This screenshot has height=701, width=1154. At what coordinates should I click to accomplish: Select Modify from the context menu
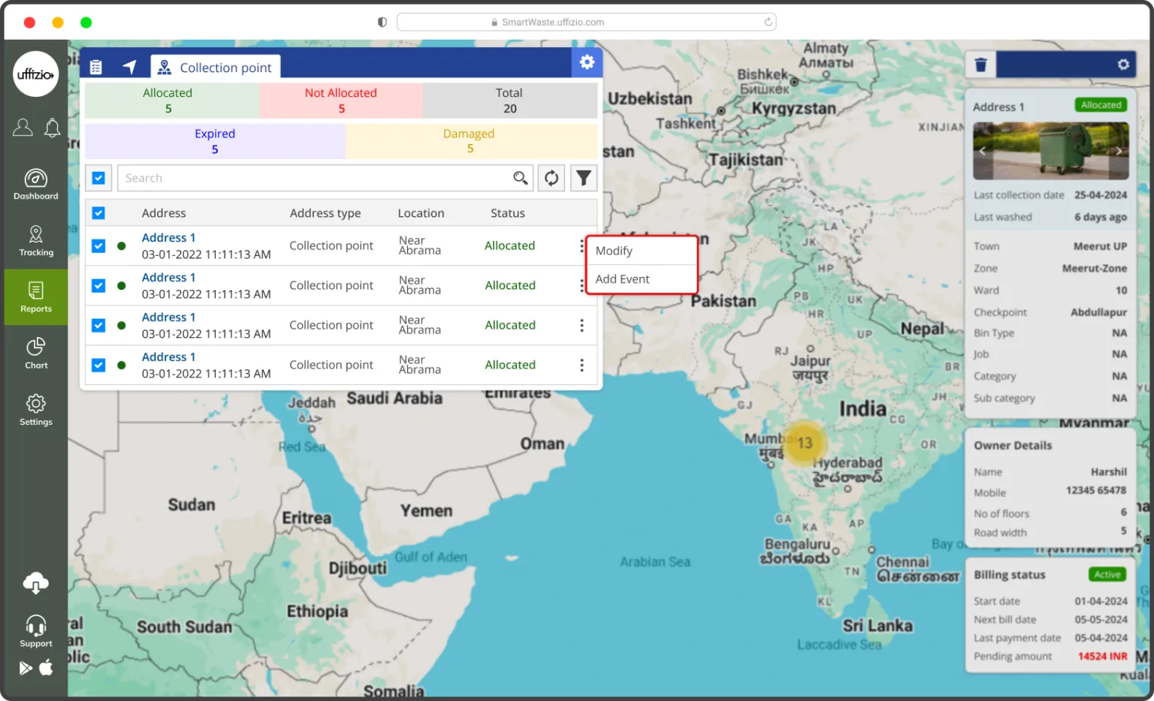click(x=614, y=251)
